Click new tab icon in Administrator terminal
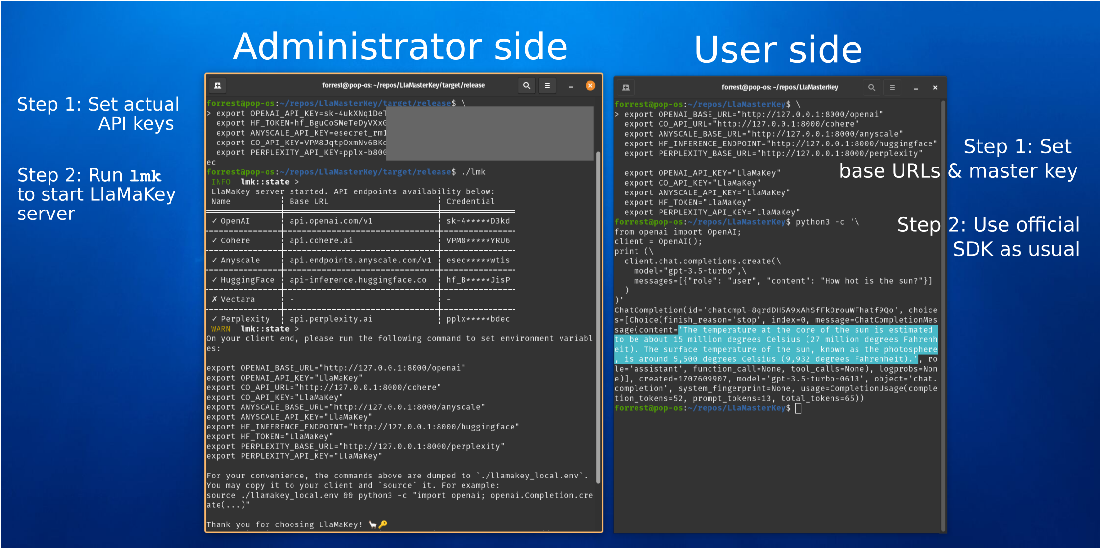 [x=218, y=85]
